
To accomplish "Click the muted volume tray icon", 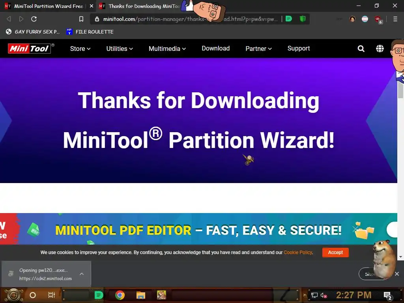I will point(324,295).
